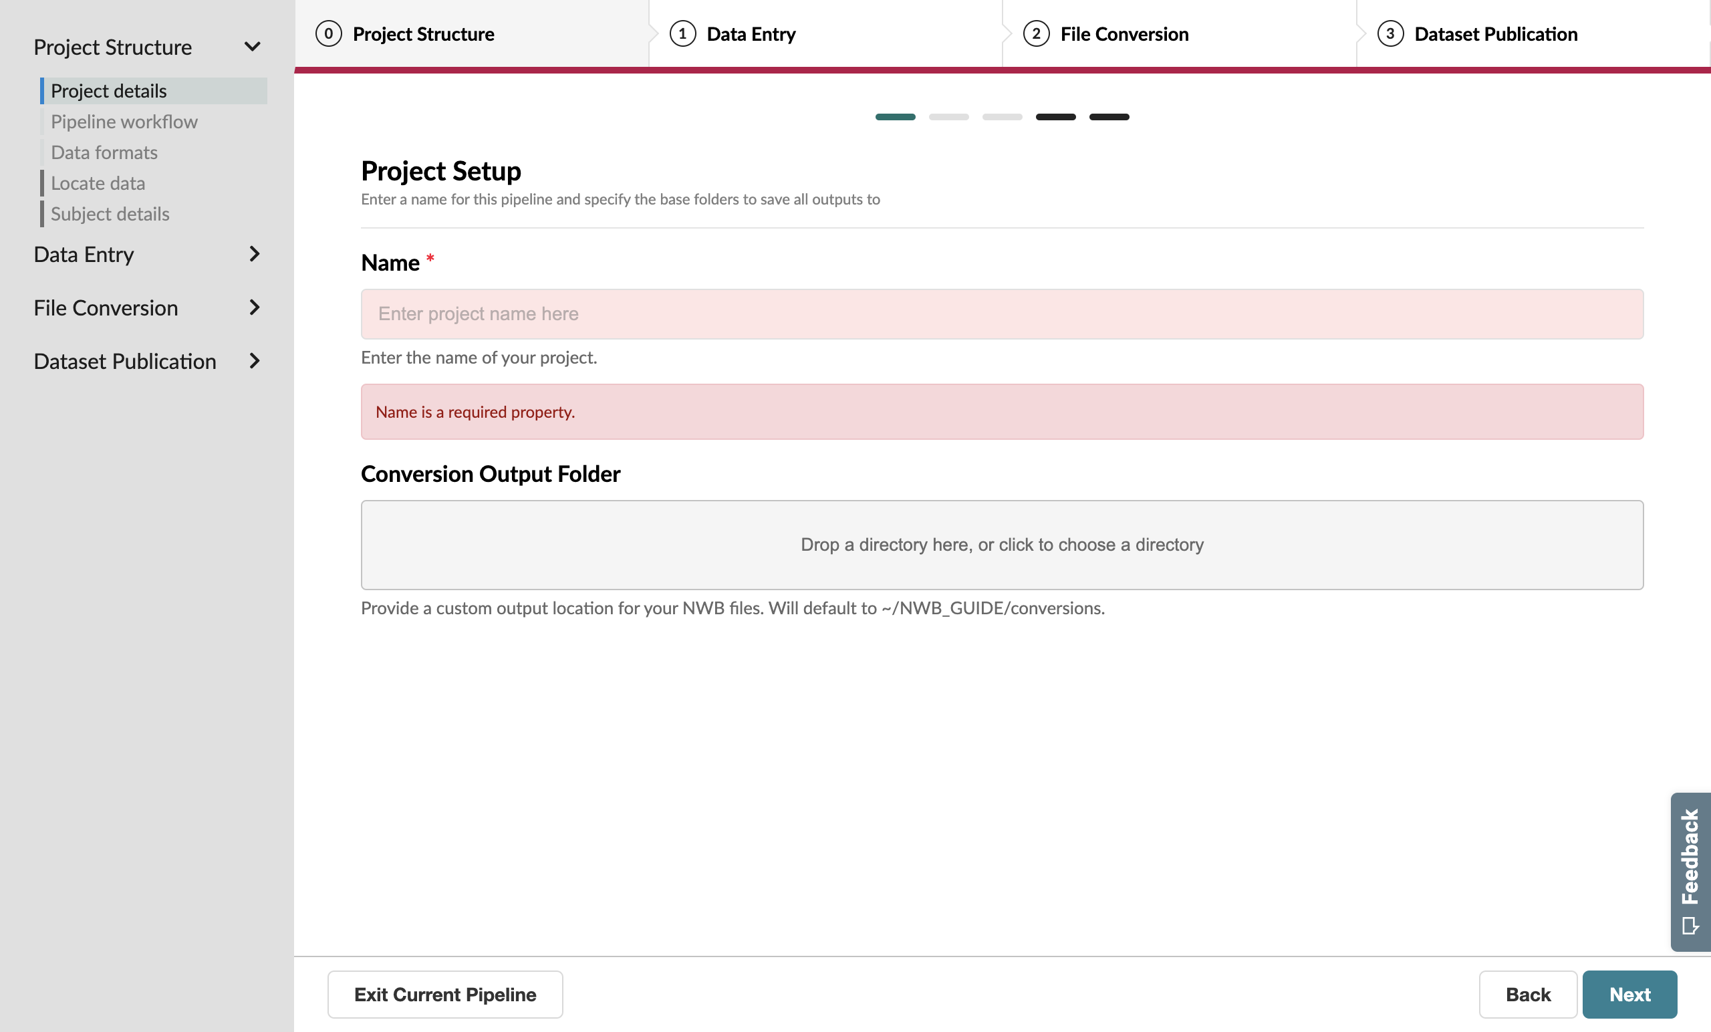Viewport: 1711px width, 1032px height.
Task: Open Subject details sidebar item
Action: pos(154,214)
